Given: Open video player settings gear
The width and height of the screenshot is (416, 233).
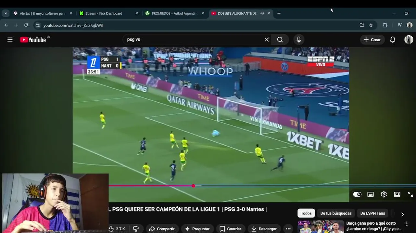Looking at the screenshot, I should (384, 194).
